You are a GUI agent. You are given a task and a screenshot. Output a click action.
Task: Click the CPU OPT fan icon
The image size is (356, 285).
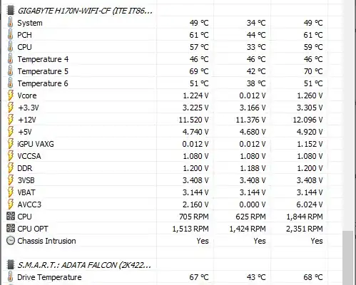tap(11, 229)
